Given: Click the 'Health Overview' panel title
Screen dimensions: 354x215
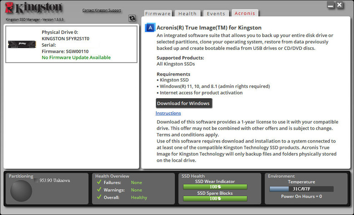Looking at the screenshot, I should pyautogui.click(x=112, y=176).
